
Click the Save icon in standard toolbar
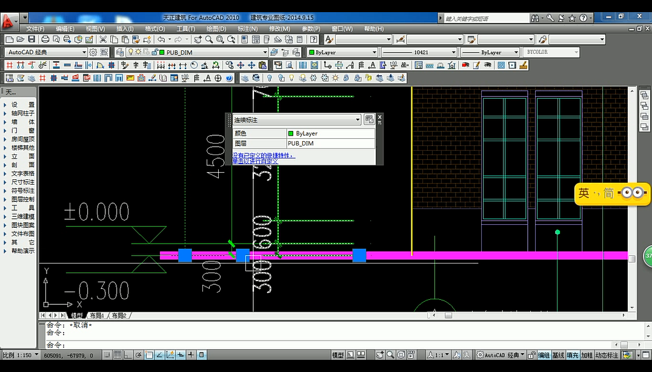(x=31, y=39)
